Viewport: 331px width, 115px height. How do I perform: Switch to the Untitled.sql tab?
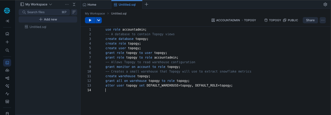coord(127,4)
